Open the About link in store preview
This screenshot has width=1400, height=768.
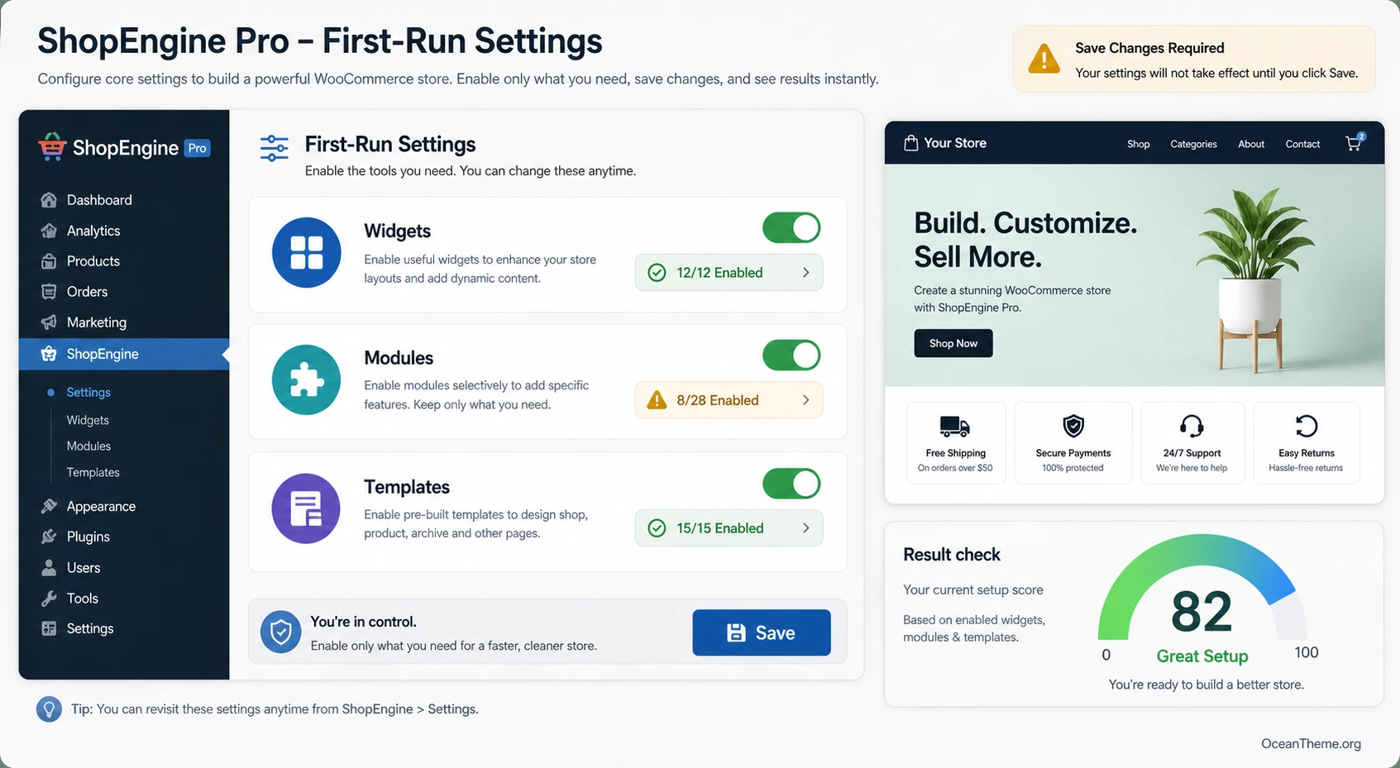[1251, 144]
